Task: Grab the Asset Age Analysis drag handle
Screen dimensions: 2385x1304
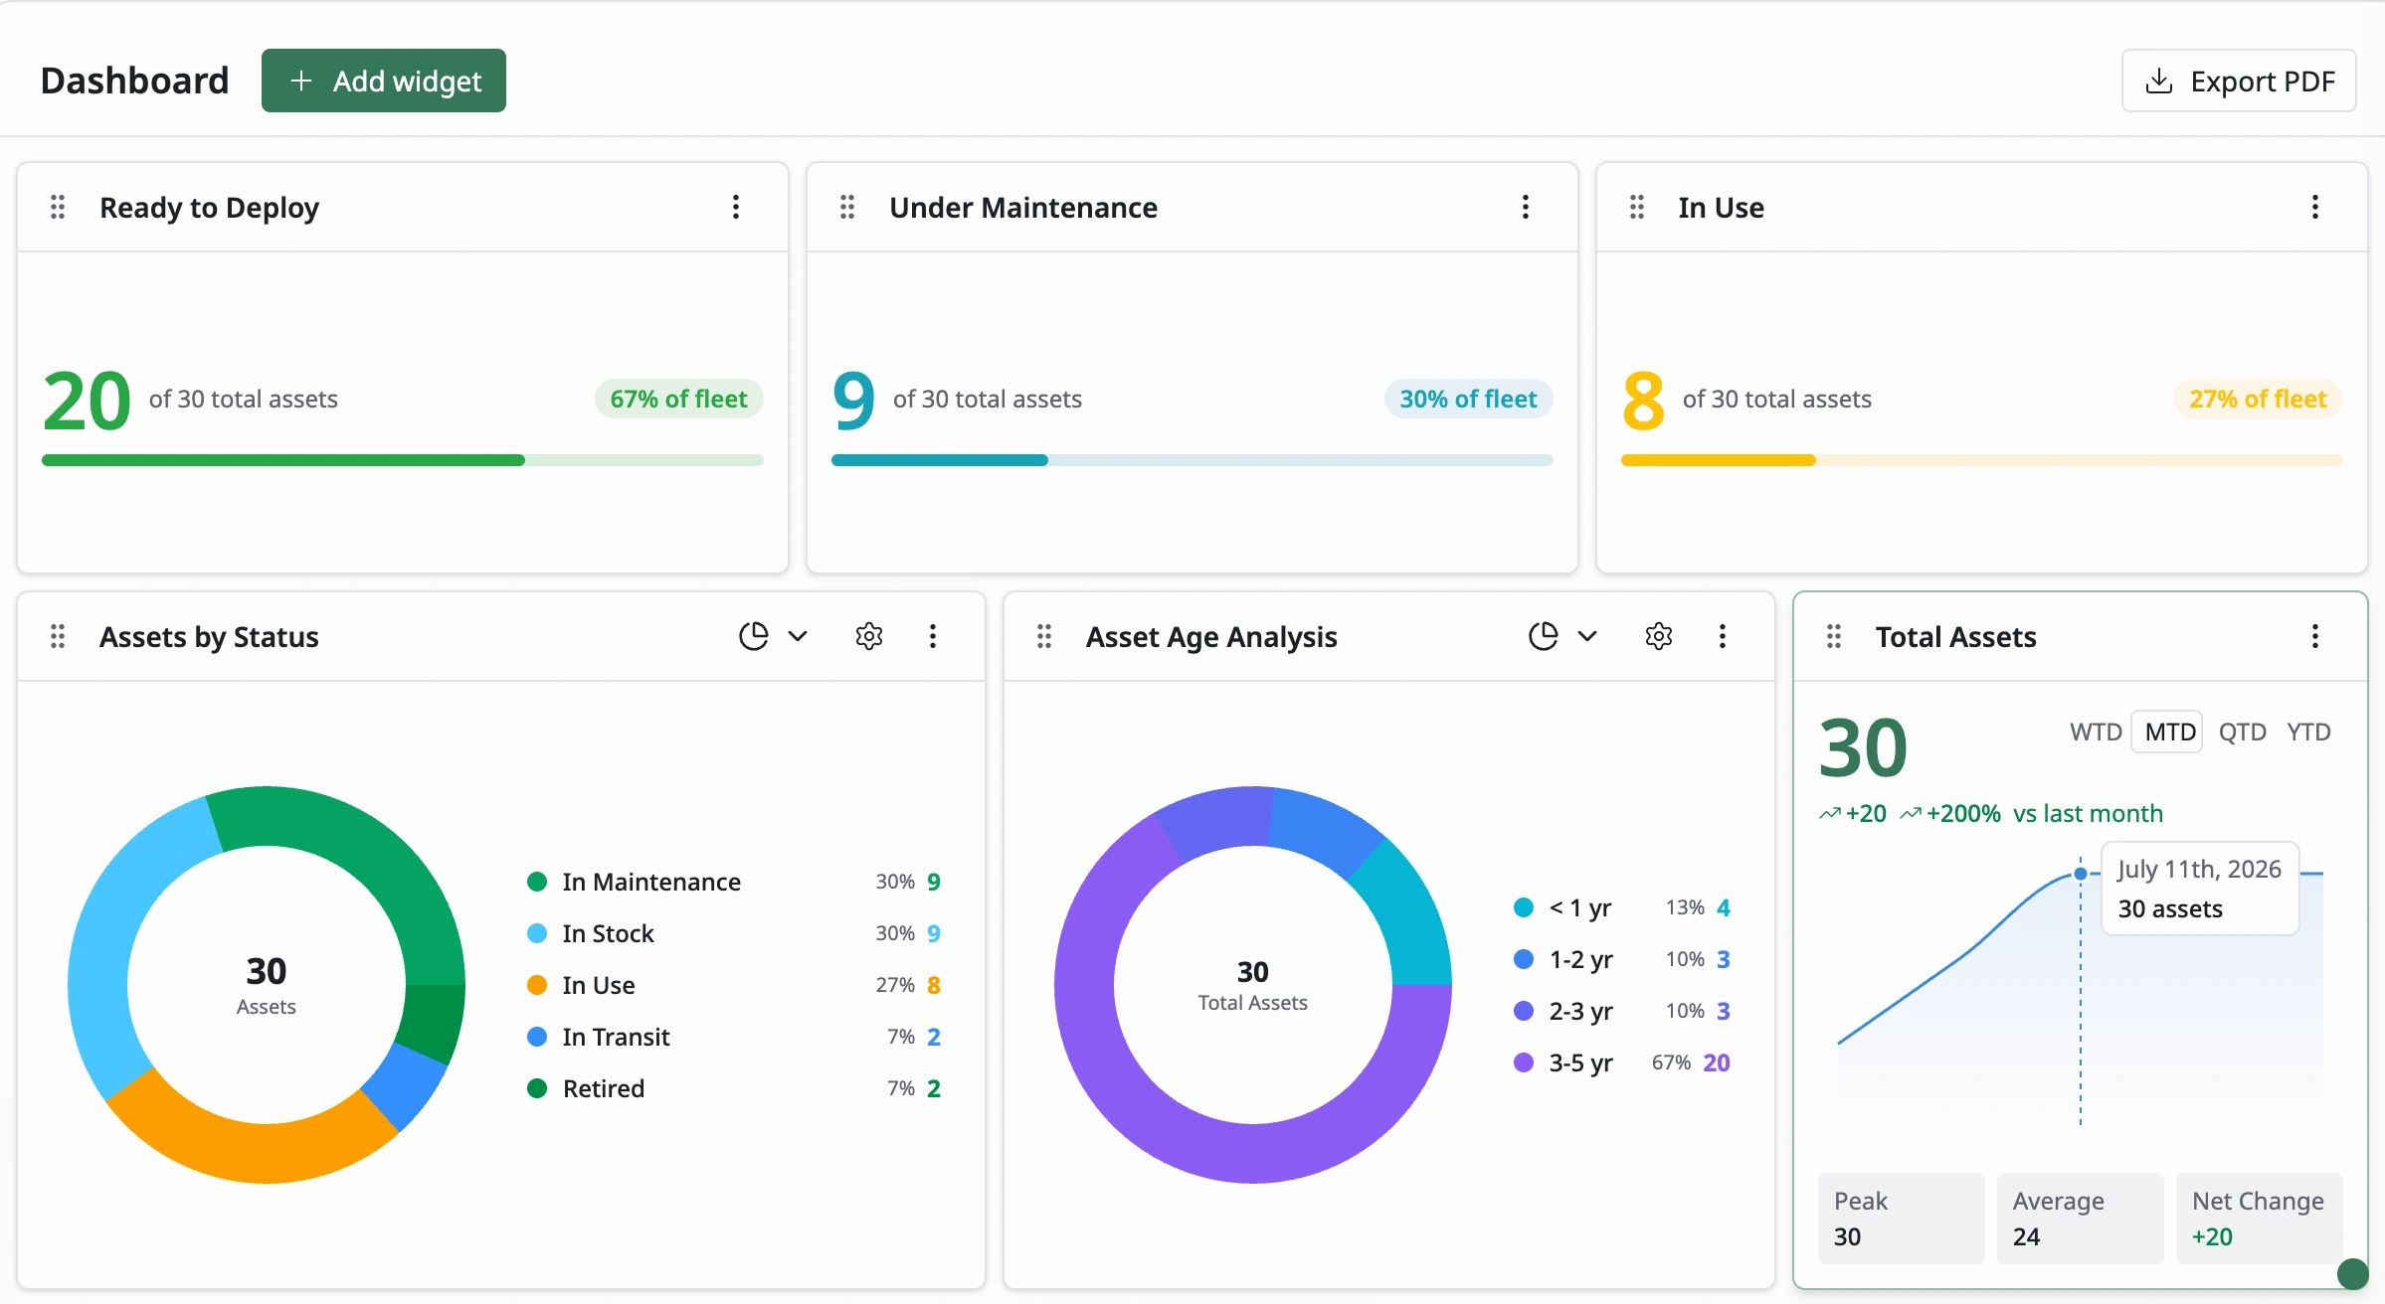Action: 1044,636
